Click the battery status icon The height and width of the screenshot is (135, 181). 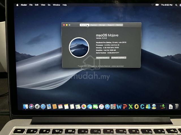[x=157, y=5]
